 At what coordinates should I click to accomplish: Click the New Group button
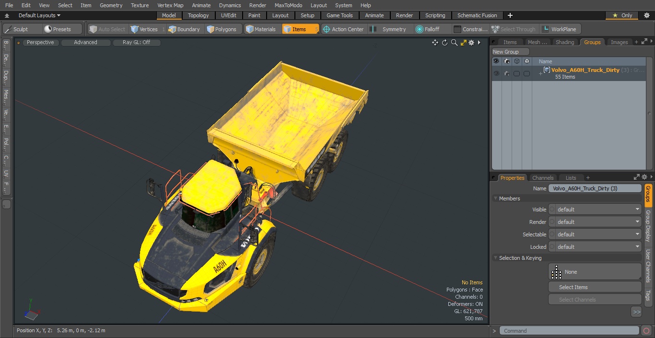click(511, 52)
